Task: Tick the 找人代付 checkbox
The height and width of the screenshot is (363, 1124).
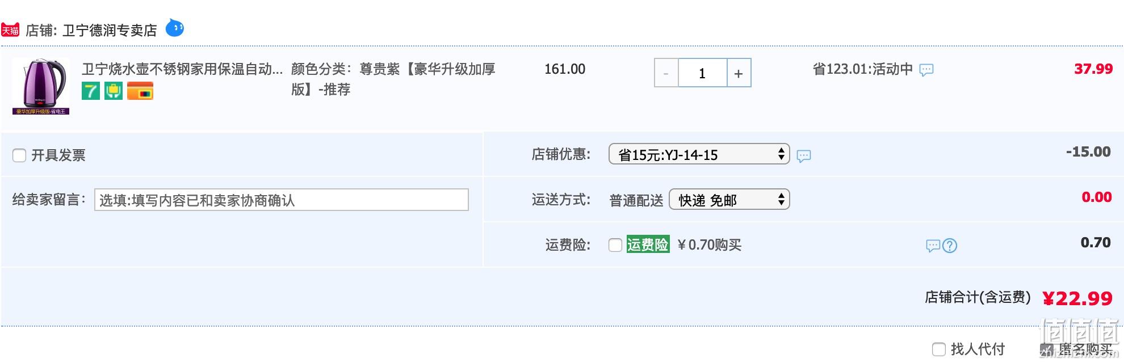Action: 939,349
